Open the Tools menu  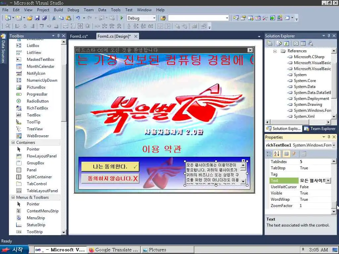point(116,10)
